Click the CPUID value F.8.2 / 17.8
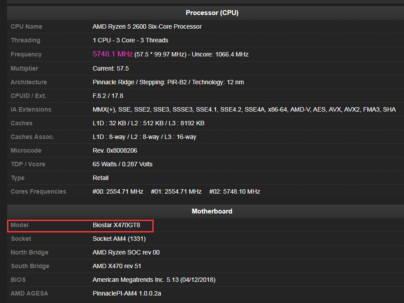The height and width of the screenshot is (303, 404). [108, 96]
